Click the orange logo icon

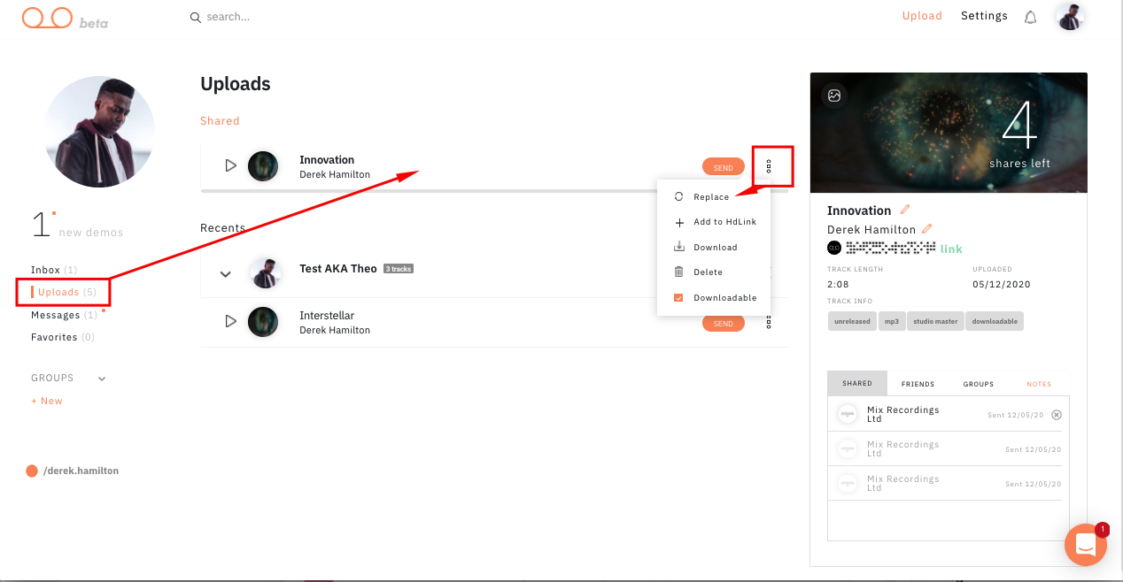point(48,17)
